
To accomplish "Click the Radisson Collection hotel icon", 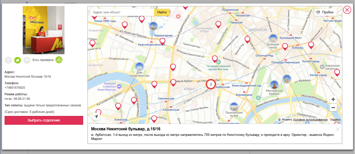I will pyautogui.click(x=119, y=86).
